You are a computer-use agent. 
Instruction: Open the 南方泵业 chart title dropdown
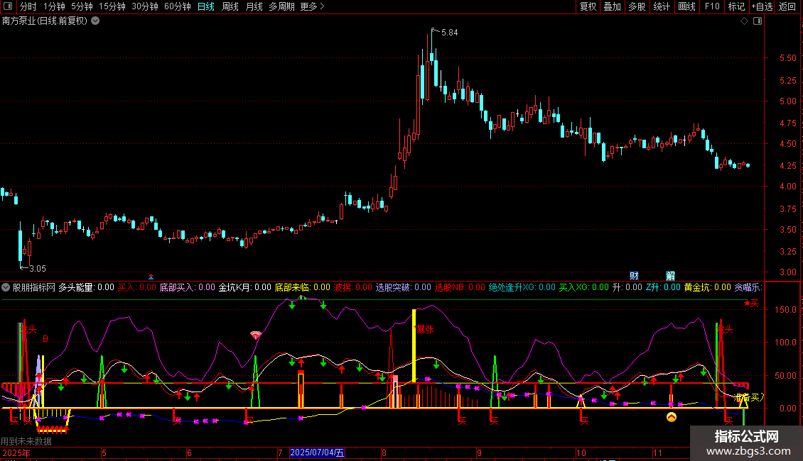click(x=96, y=21)
